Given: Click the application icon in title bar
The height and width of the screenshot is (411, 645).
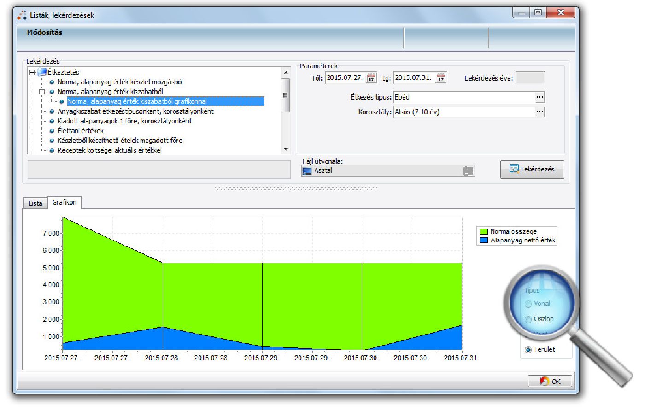Looking at the screenshot, I should point(22,15).
